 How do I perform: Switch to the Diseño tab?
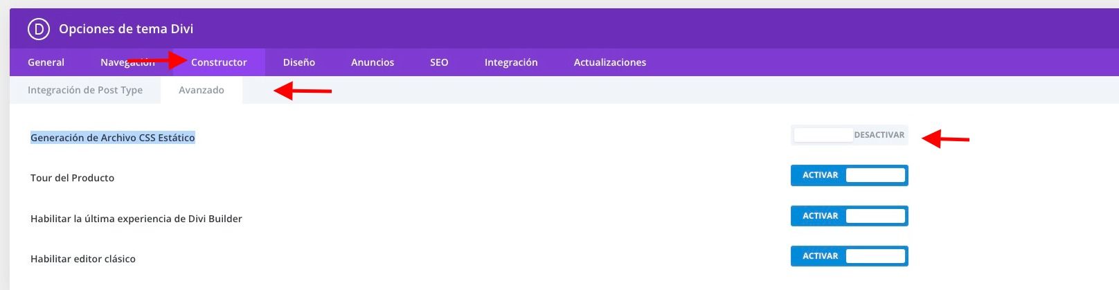299,62
